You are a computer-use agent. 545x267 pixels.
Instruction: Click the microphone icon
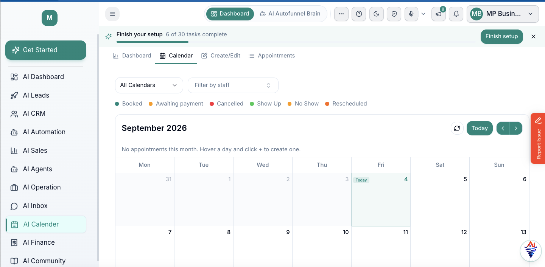pos(411,14)
